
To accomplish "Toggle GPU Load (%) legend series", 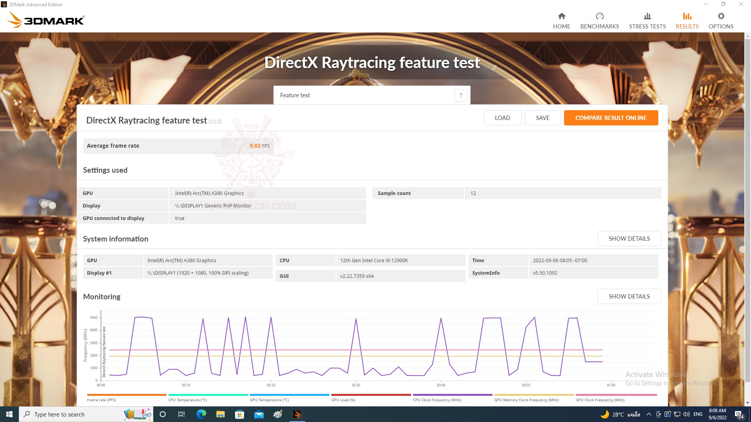I will (343, 400).
